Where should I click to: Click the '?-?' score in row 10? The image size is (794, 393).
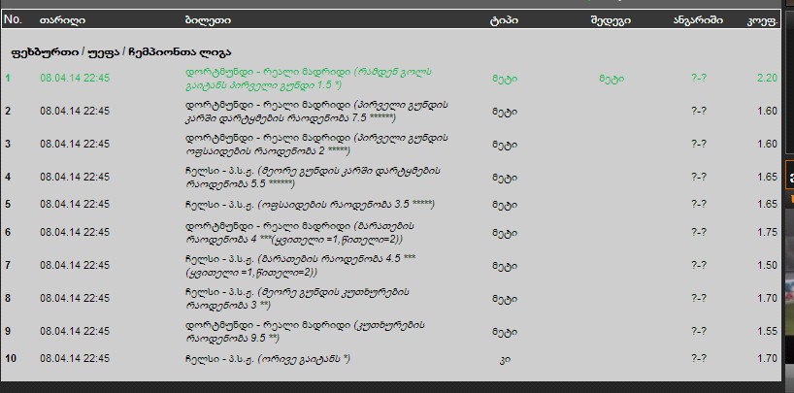(x=699, y=359)
